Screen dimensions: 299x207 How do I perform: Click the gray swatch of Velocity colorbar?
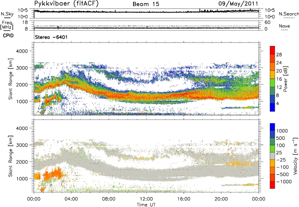point(272,156)
